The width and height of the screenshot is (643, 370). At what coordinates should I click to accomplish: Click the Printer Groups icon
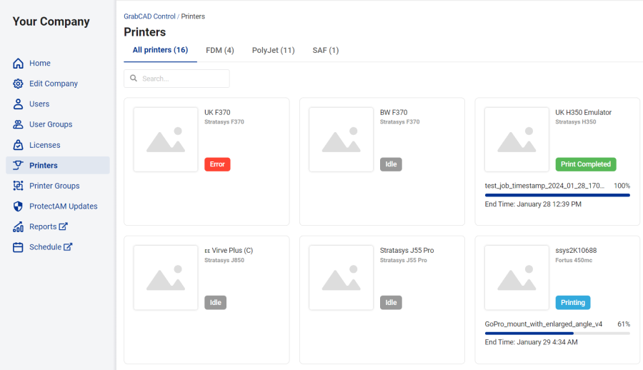pyautogui.click(x=19, y=186)
